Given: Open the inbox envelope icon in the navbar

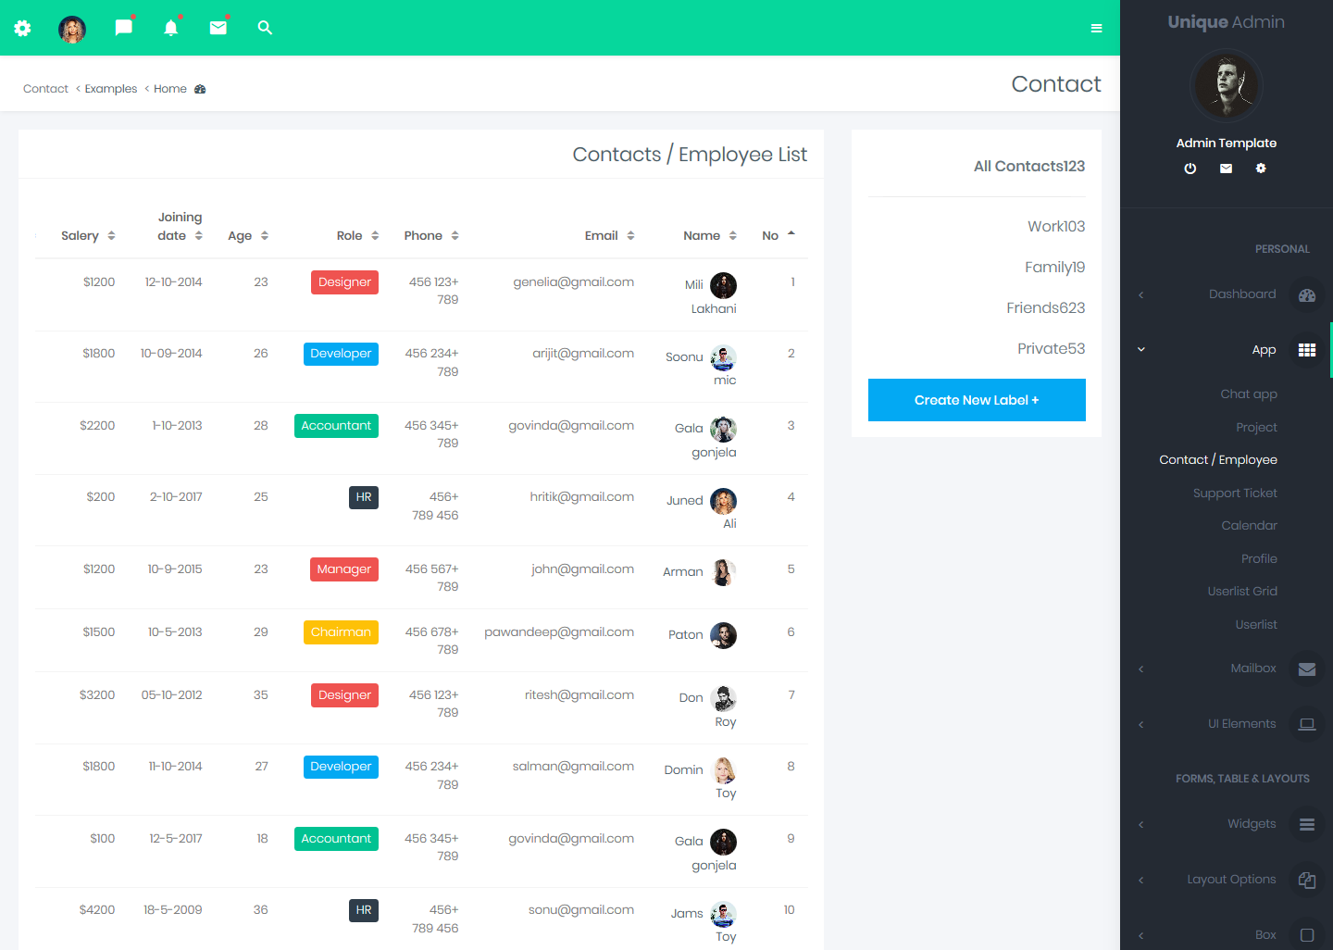Looking at the screenshot, I should point(218,28).
